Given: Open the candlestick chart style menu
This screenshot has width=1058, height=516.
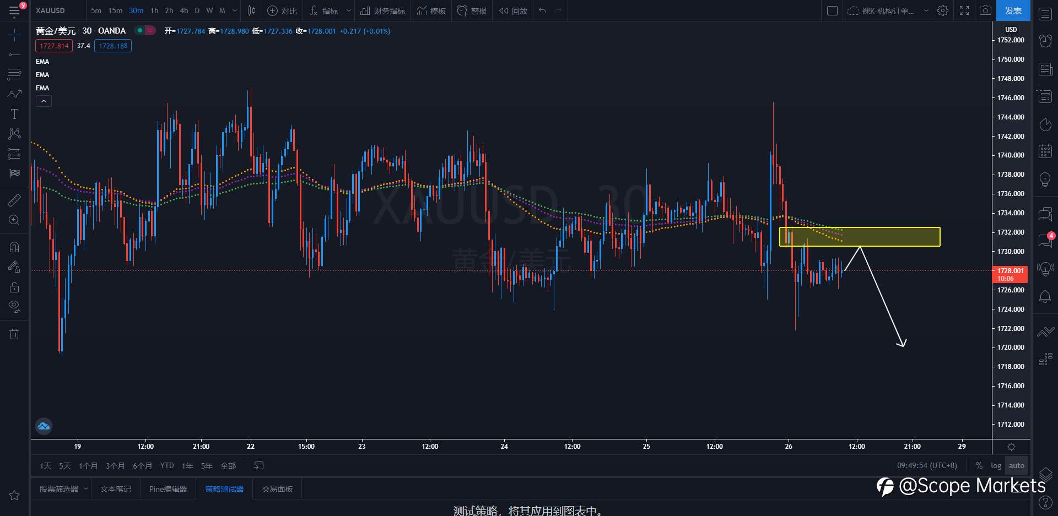Looking at the screenshot, I should [x=251, y=10].
